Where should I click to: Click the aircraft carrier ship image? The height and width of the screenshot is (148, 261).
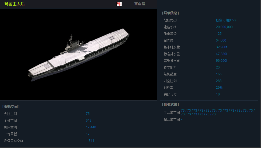pos(79,55)
